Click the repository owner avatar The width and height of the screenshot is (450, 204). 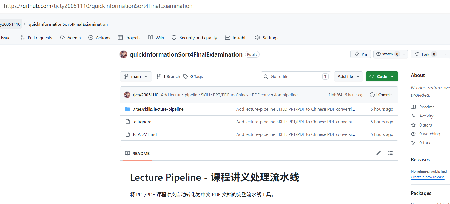coord(123,54)
